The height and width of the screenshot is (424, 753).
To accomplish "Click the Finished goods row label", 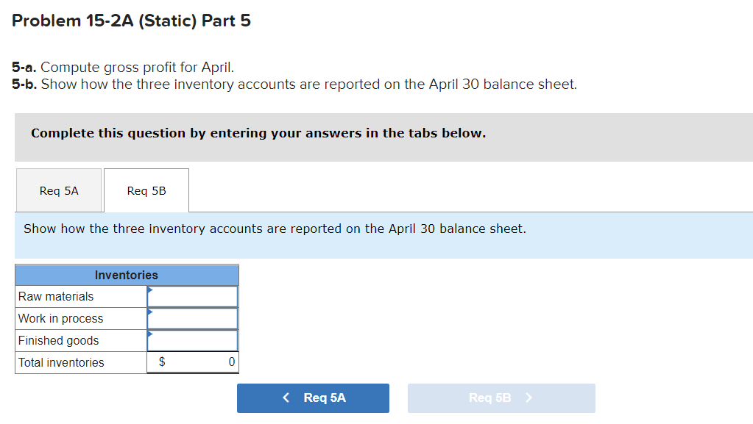I will click(59, 340).
